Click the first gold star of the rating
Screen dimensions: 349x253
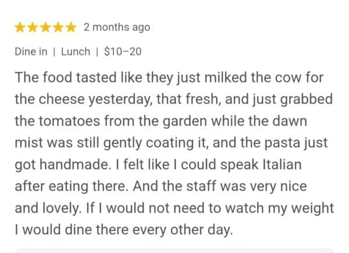pos(20,27)
